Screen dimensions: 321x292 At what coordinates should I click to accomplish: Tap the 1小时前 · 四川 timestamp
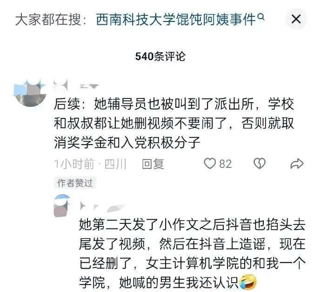pyautogui.click(x=90, y=164)
